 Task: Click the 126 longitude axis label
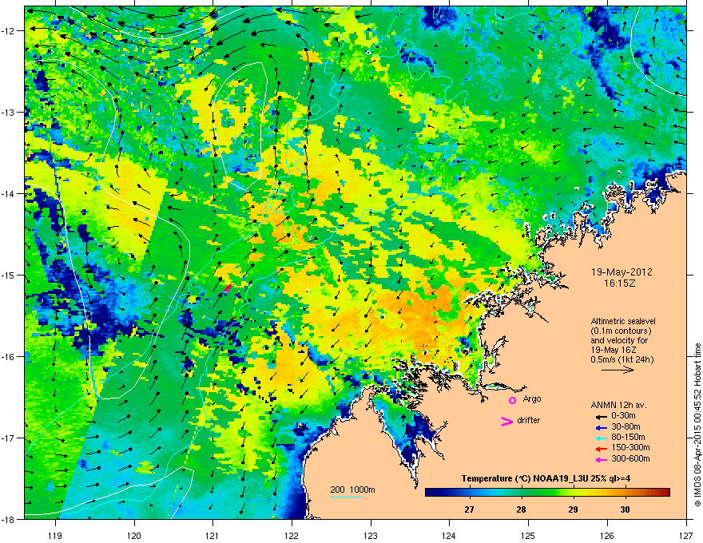coord(606,535)
